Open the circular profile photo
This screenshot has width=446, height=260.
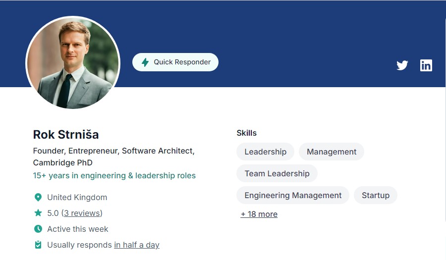[x=73, y=62]
